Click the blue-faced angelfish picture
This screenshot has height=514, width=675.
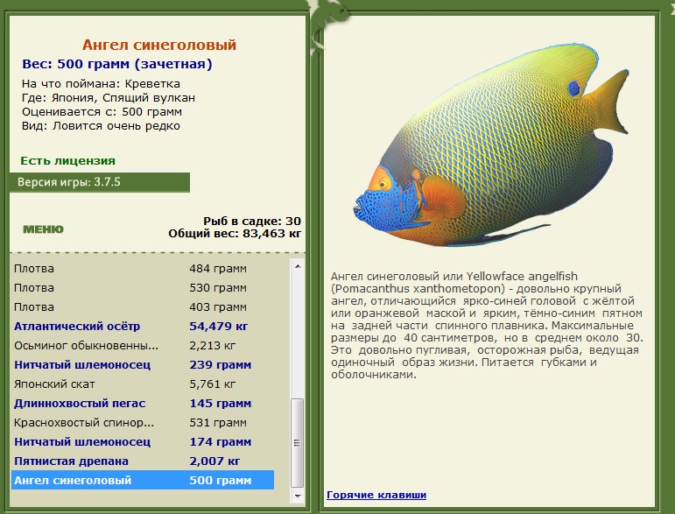491,145
